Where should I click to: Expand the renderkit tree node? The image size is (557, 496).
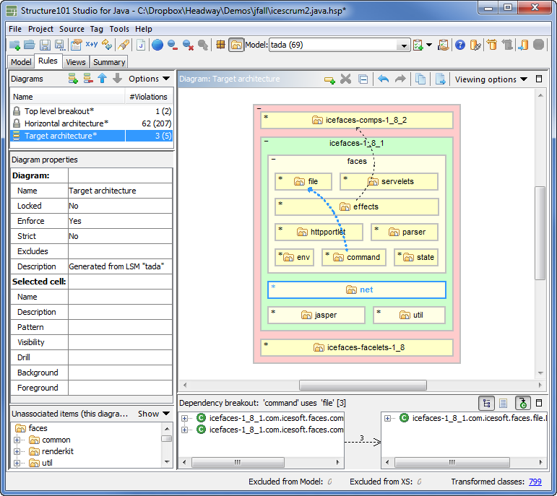[17, 451]
